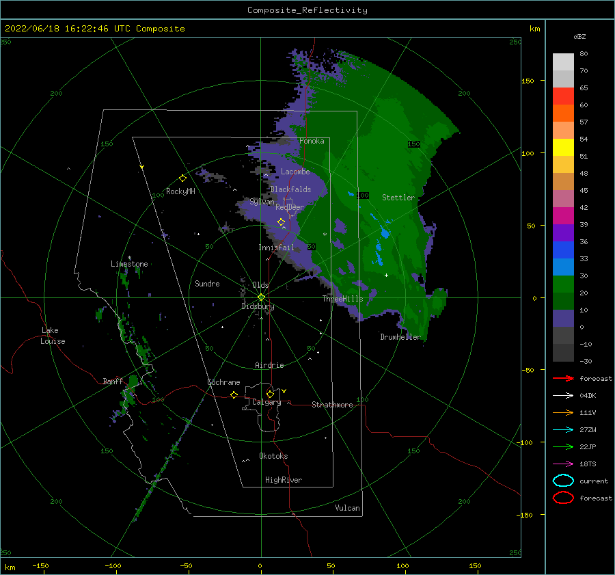Select the RockyMH label

point(180,191)
